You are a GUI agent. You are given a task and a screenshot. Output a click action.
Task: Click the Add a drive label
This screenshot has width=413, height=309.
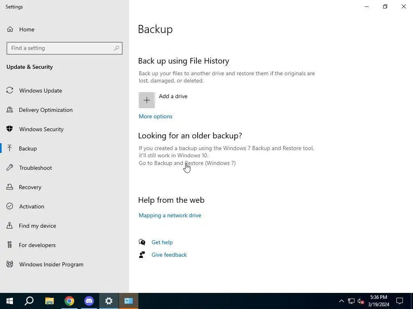click(x=173, y=96)
